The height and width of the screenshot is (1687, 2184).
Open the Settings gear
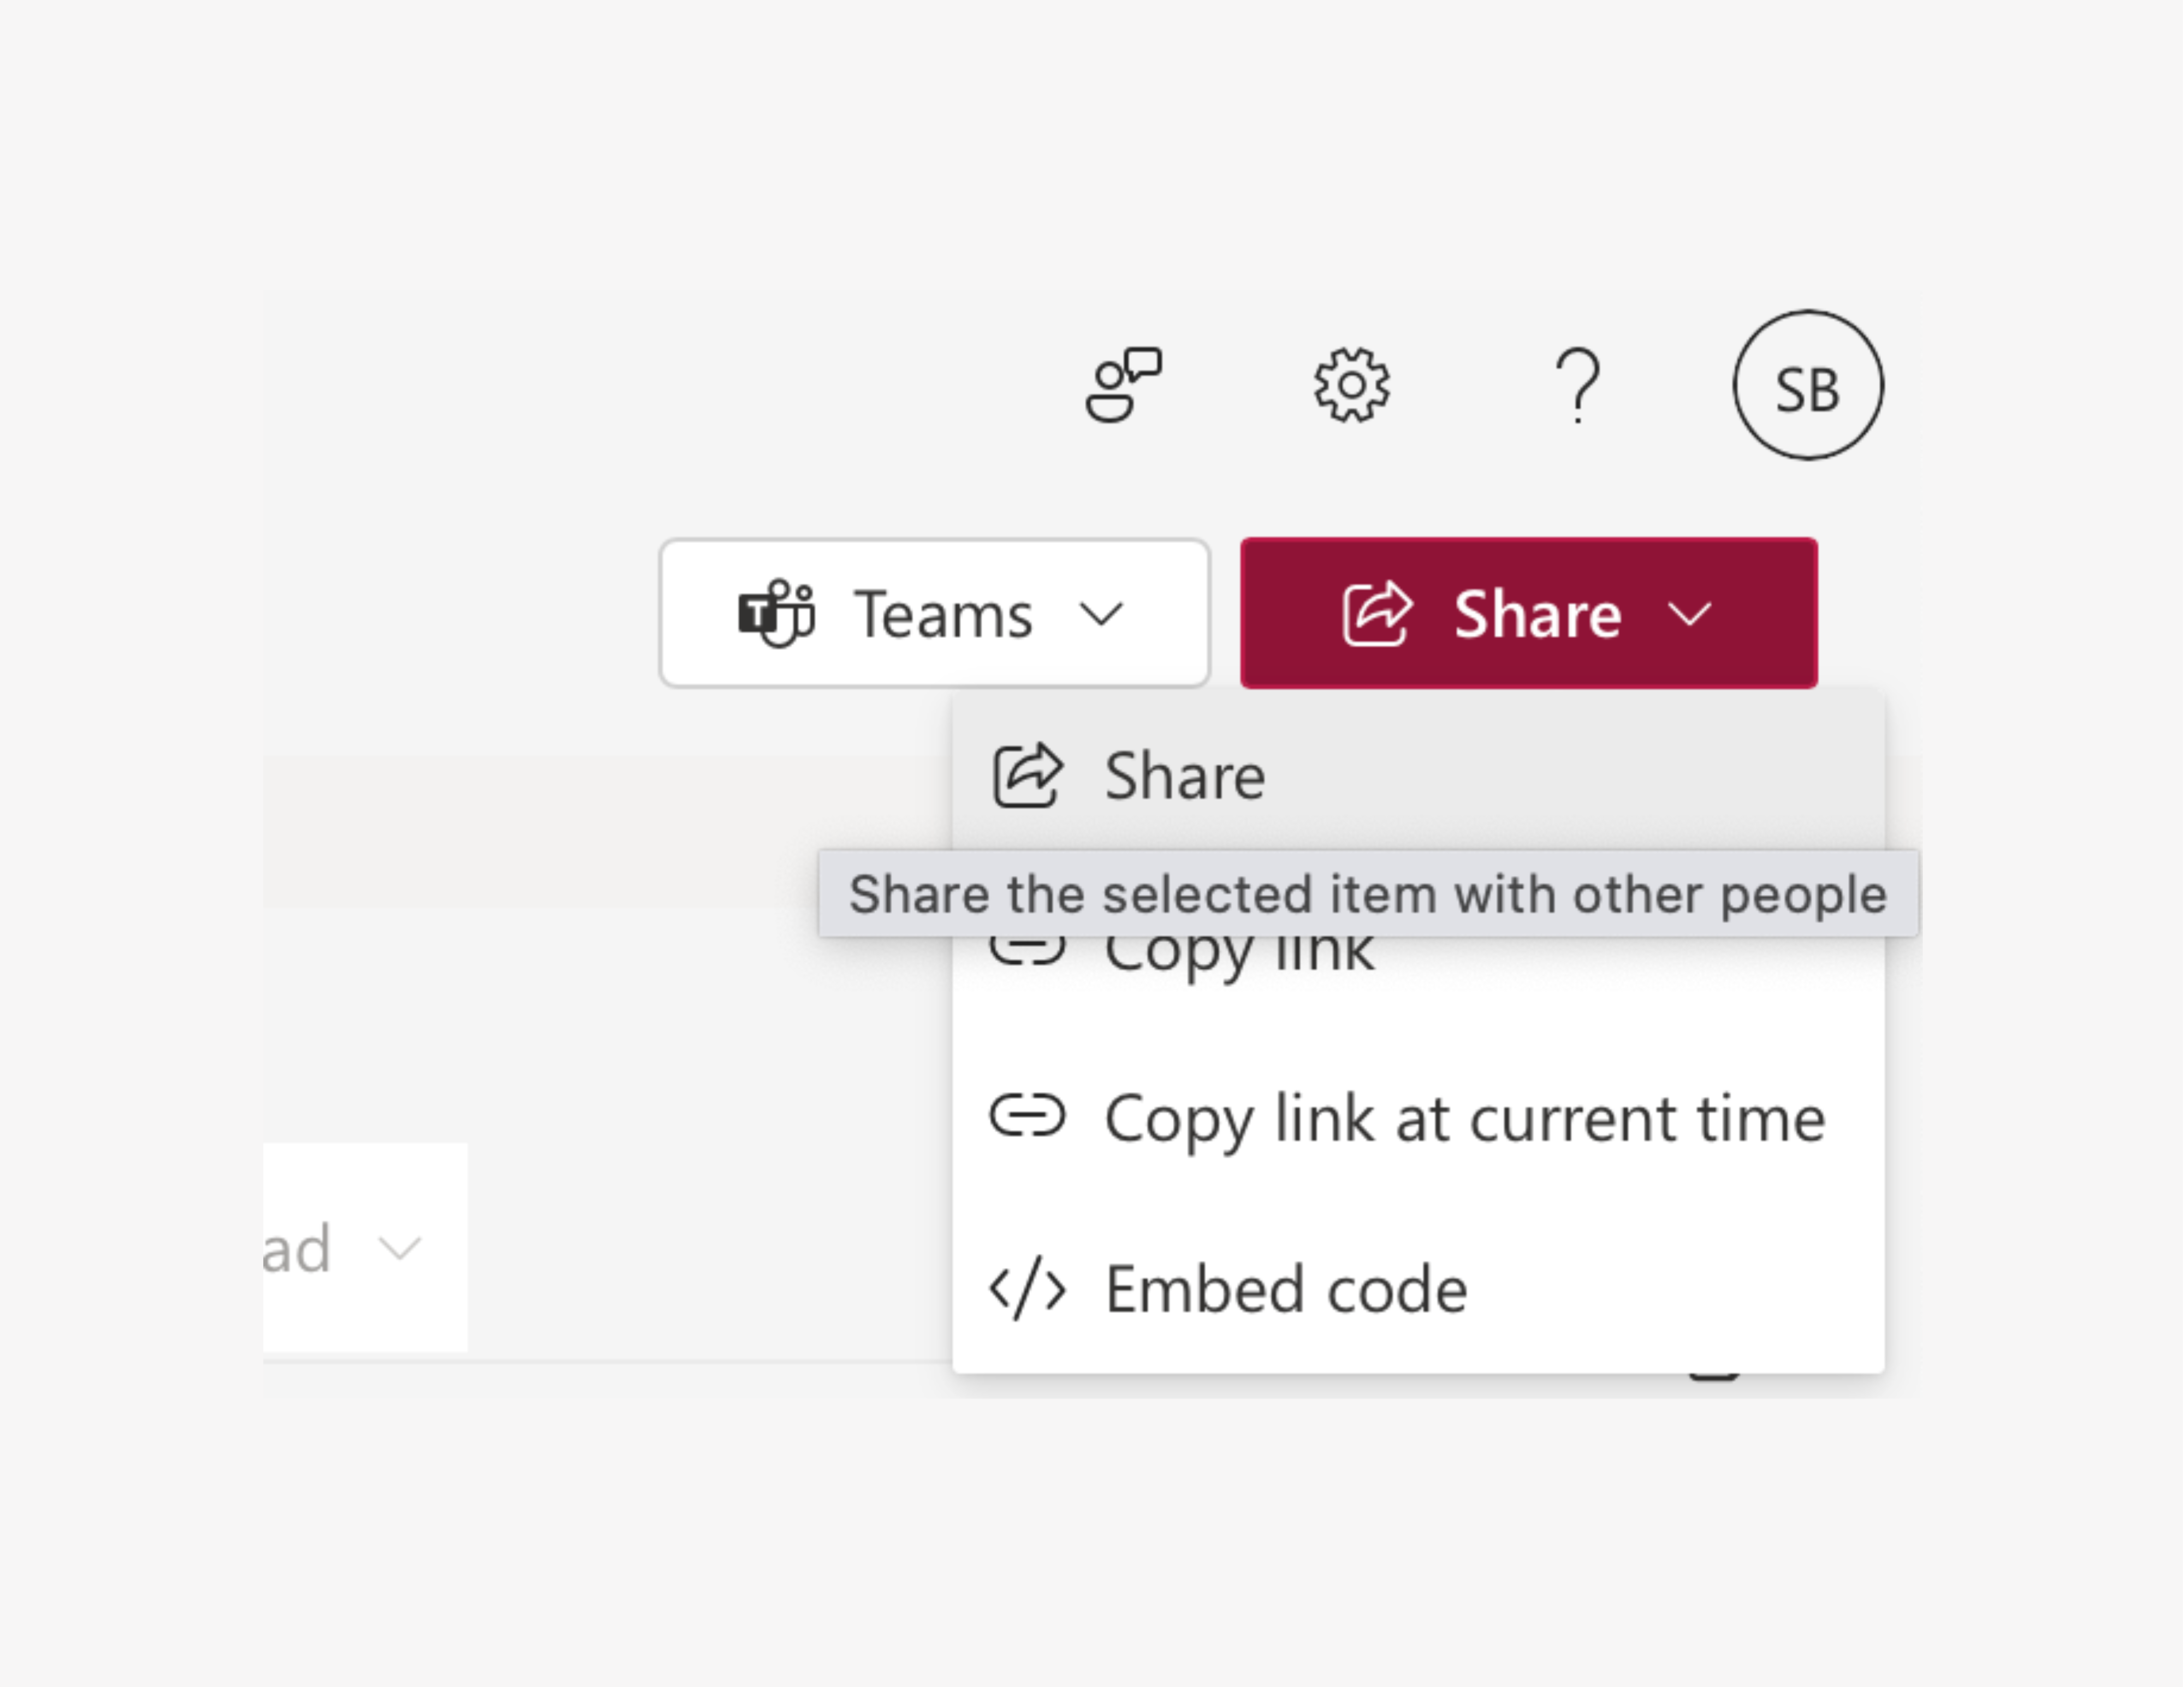(x=1351, y=386)
